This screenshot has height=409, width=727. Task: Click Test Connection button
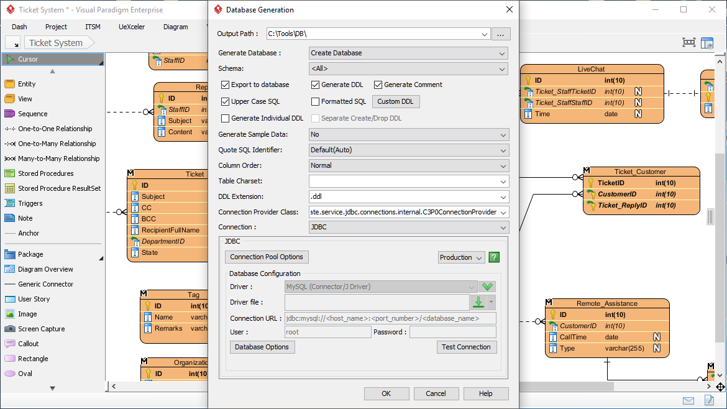coord(467,347)
